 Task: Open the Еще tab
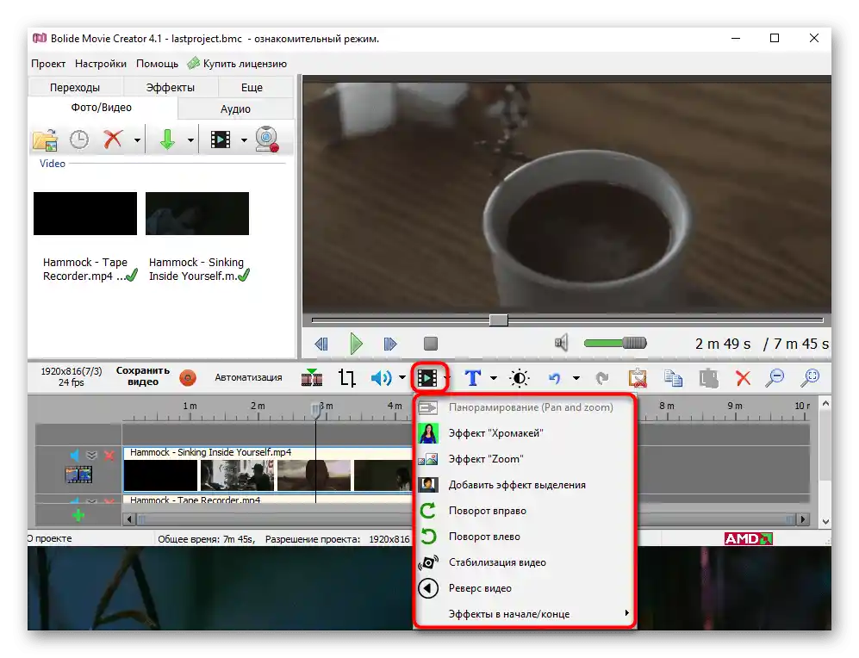(x=252, y=87)
